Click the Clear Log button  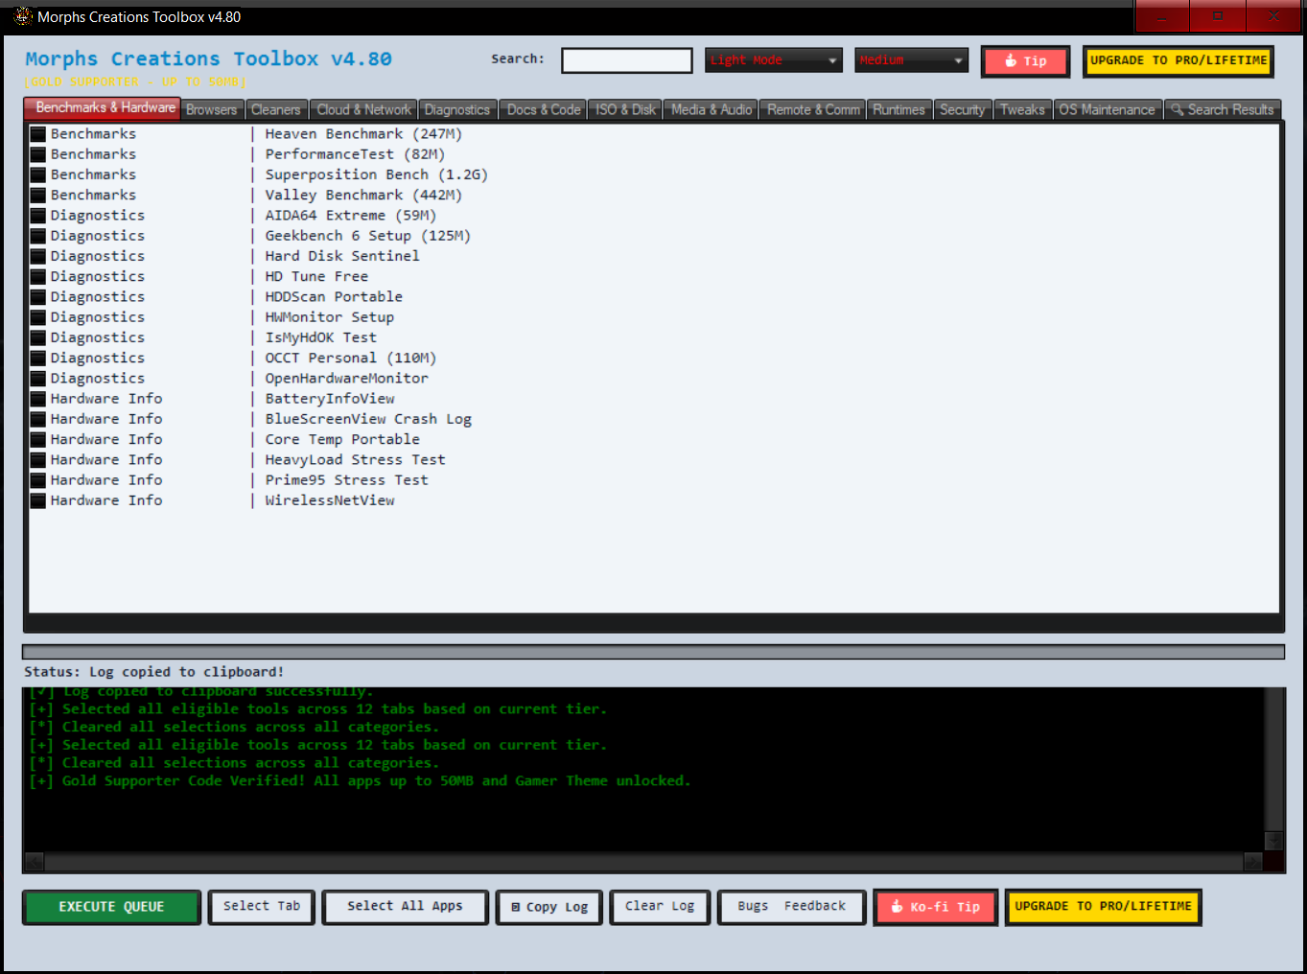tap(660, 907)
